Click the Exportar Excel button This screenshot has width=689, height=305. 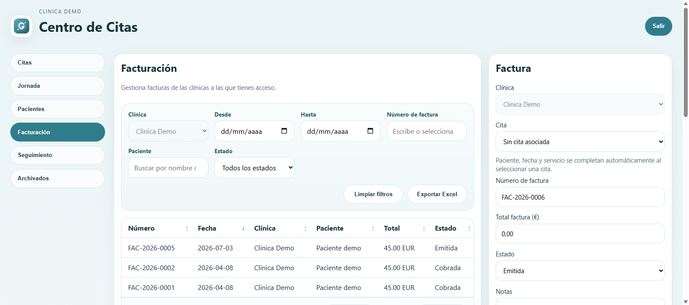point(437,194)
